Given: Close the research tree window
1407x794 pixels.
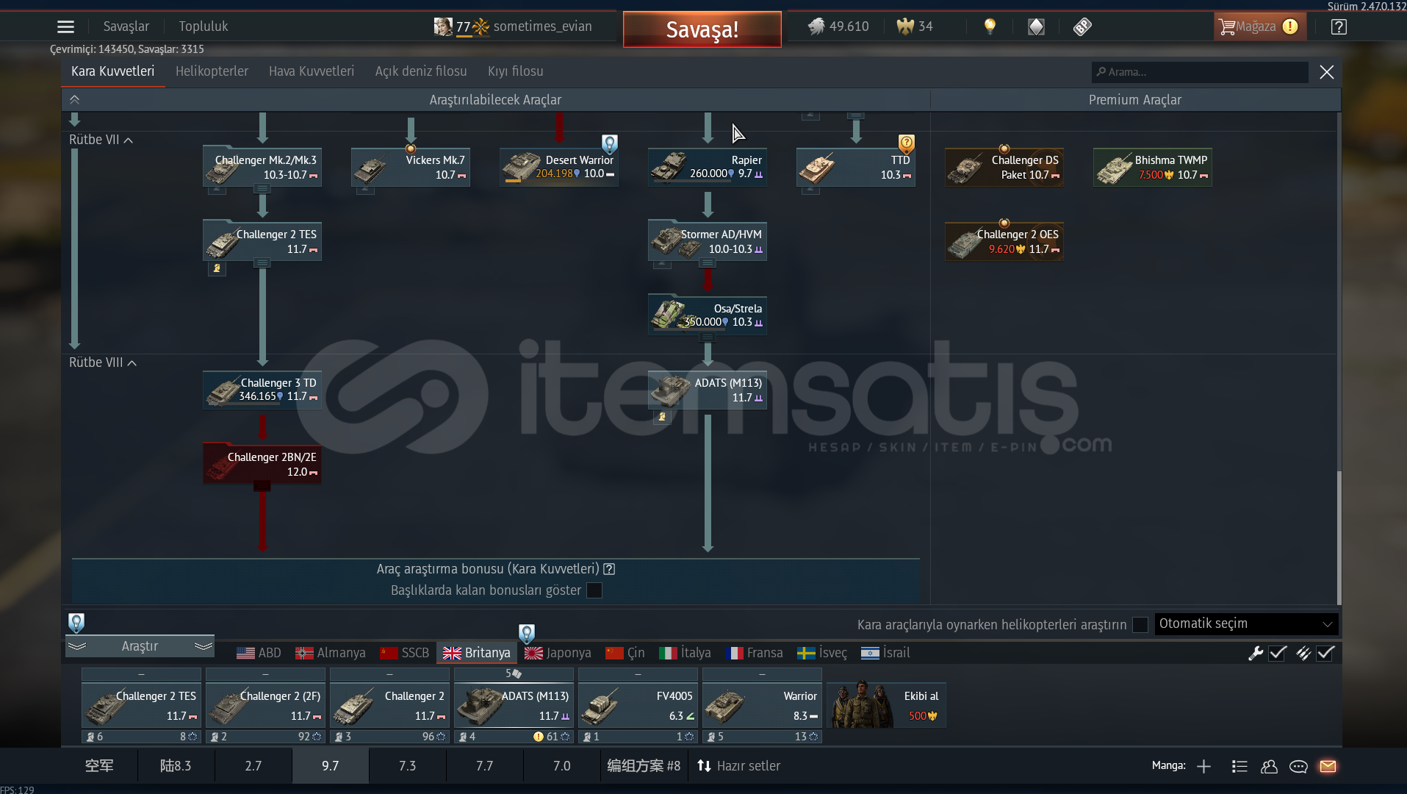Looking at the screenshot, I should click(x=1326, y=72).
